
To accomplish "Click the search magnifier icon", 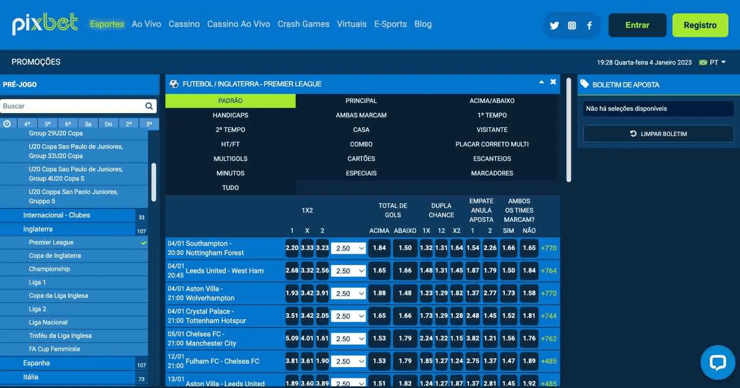I will 149,106.
